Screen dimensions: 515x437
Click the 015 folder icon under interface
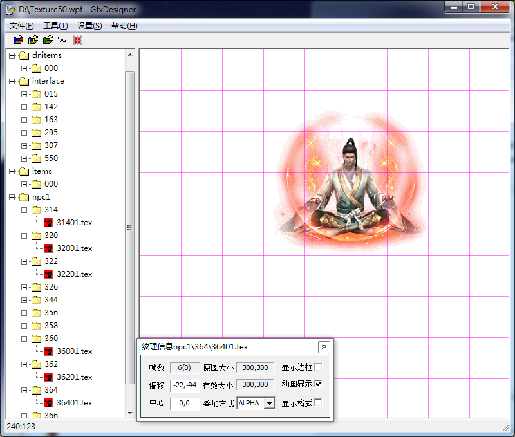(x=36, y=94)
